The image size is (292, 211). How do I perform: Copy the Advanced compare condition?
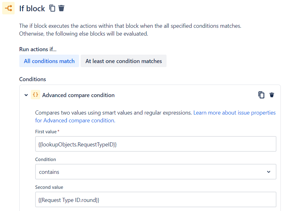pos(261,95)
